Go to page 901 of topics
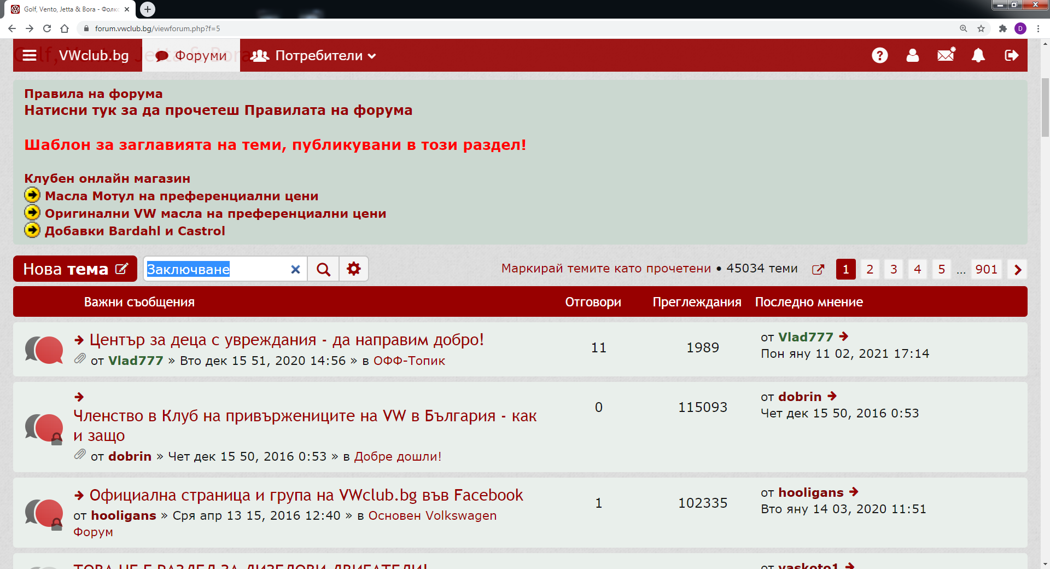 [x=986, y=269]
